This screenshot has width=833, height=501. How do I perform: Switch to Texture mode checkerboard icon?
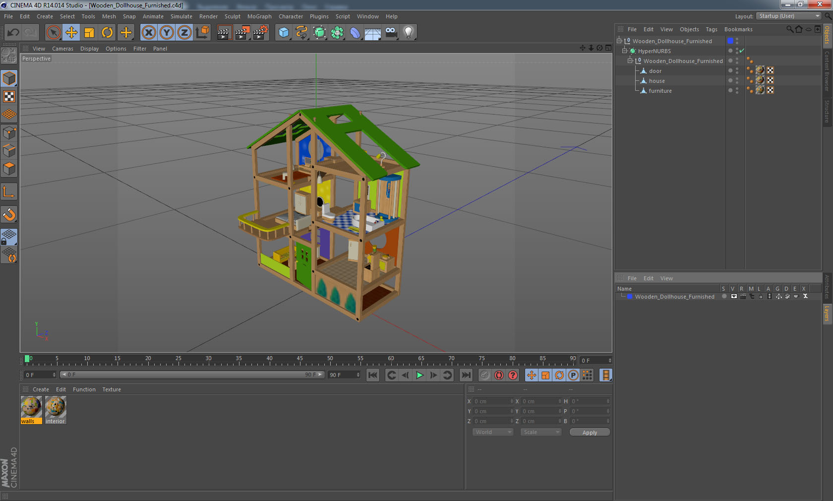9,96
